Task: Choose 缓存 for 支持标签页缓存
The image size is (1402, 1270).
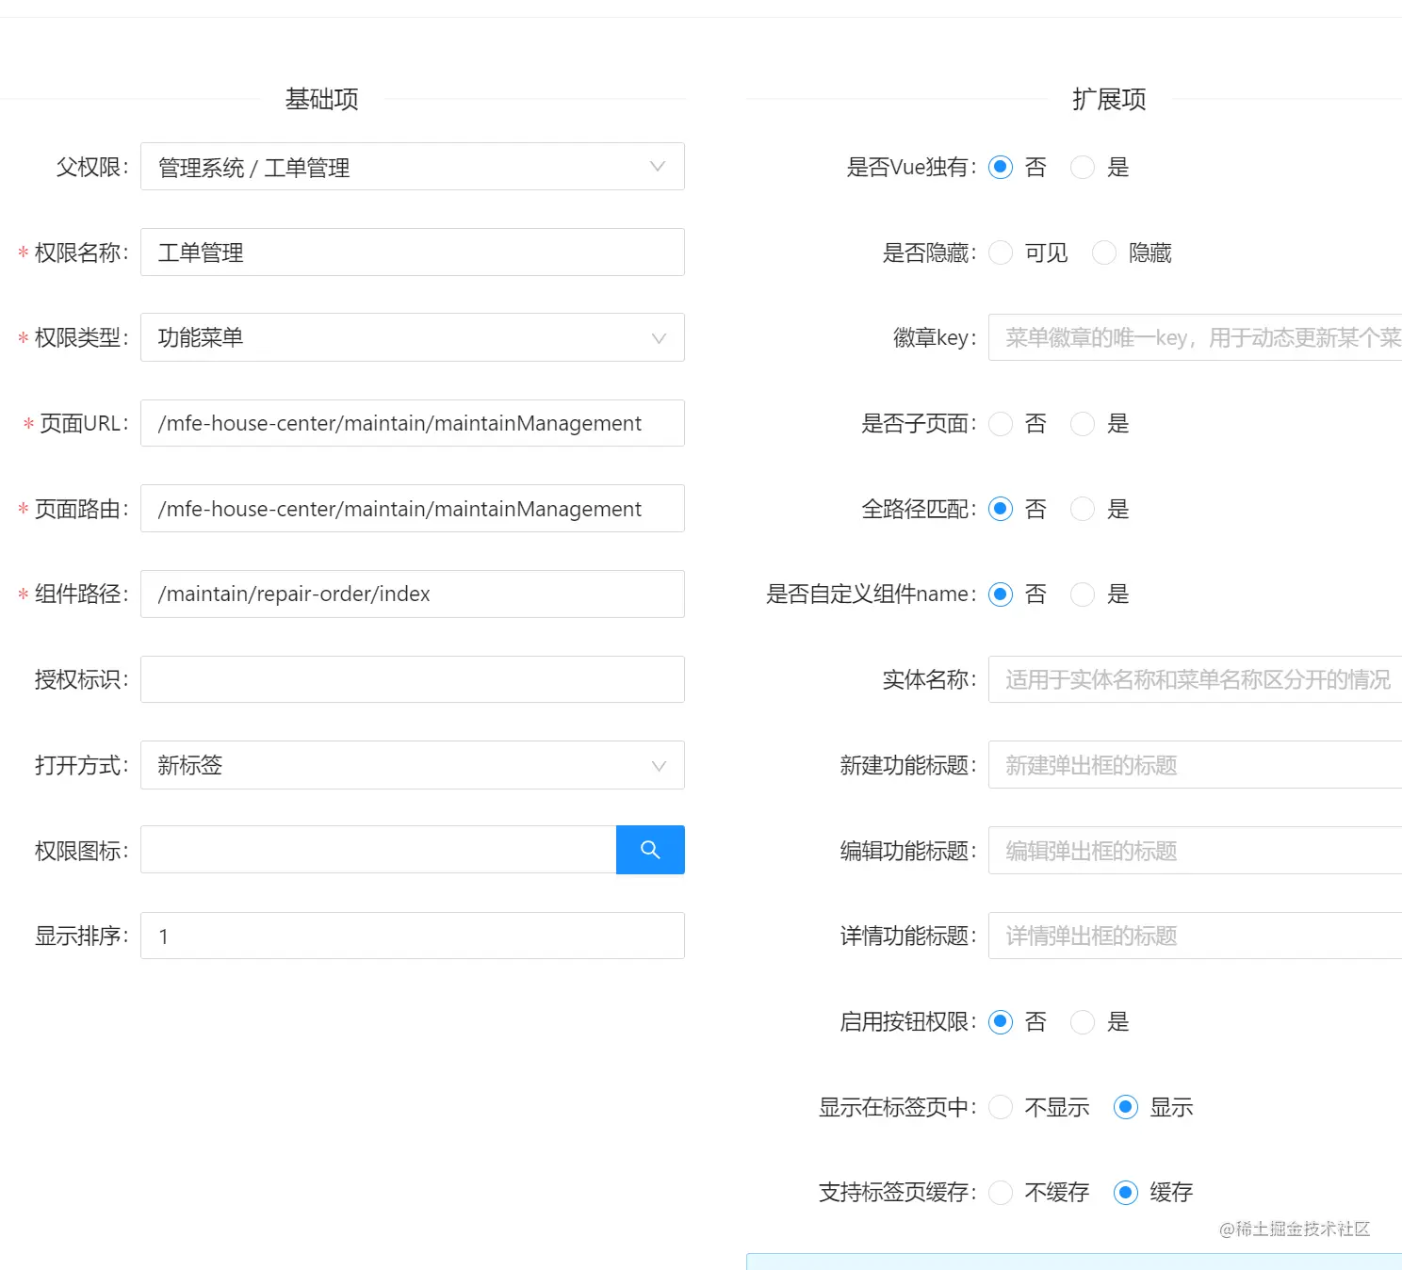Action: (x=1126, y=1193)
